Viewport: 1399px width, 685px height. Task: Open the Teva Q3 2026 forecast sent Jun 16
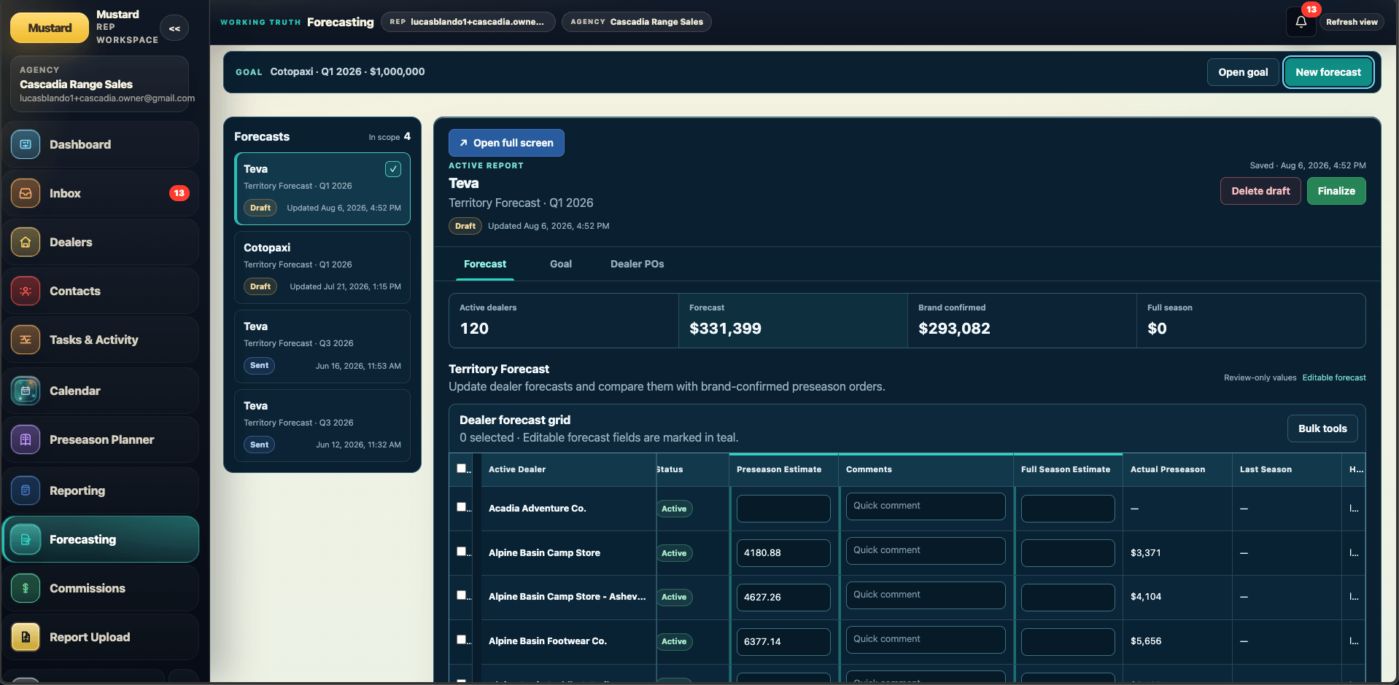(x=322, y=346)
